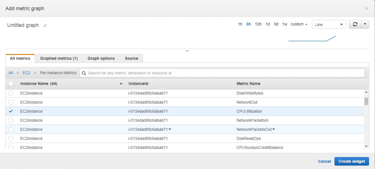Open the Line graph type dropdown
The width and height of the screenshot is (375, 169).
[329, 25]
